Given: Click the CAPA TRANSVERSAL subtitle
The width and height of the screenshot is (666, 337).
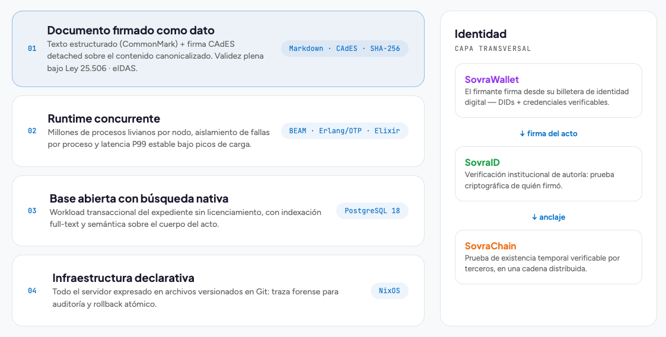Looking at the screenshot, I should (x=493, y=49).
